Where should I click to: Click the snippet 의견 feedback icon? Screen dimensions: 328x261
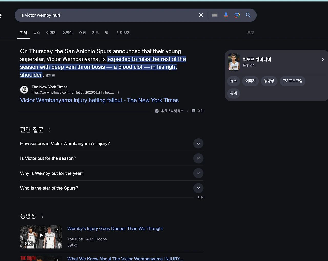(193, 111)
